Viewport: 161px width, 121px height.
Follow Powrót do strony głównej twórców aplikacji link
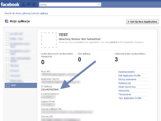pos(26,13)
